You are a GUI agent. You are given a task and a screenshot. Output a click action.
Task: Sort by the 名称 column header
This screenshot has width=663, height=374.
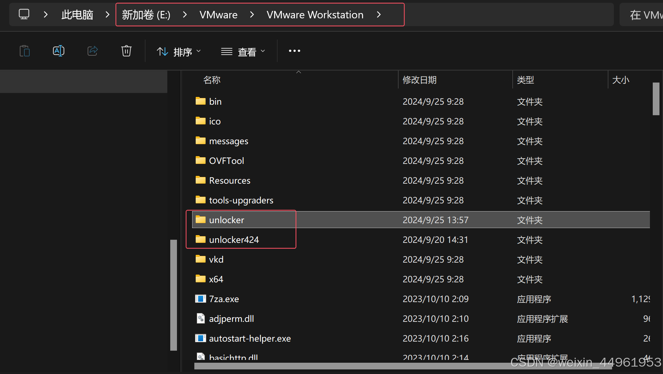(x=212, y=80)
